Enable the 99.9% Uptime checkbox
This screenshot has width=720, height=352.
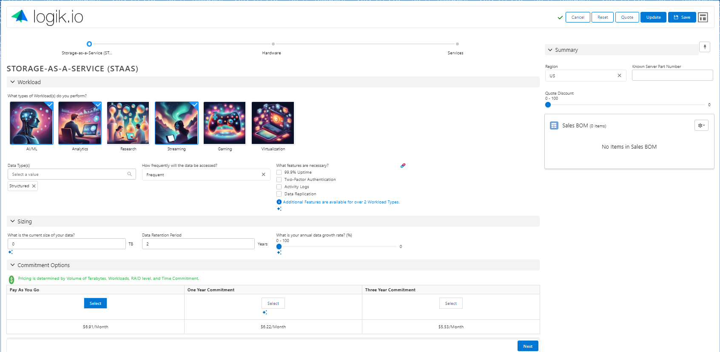(279, 172)
